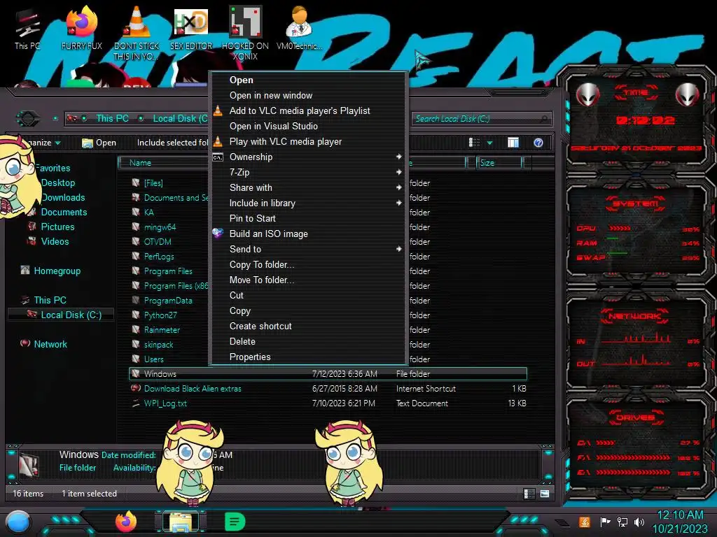Screen dimensions: 717x537
Task: Select Downloads in Favorites
Action: (x=63, y=197)
